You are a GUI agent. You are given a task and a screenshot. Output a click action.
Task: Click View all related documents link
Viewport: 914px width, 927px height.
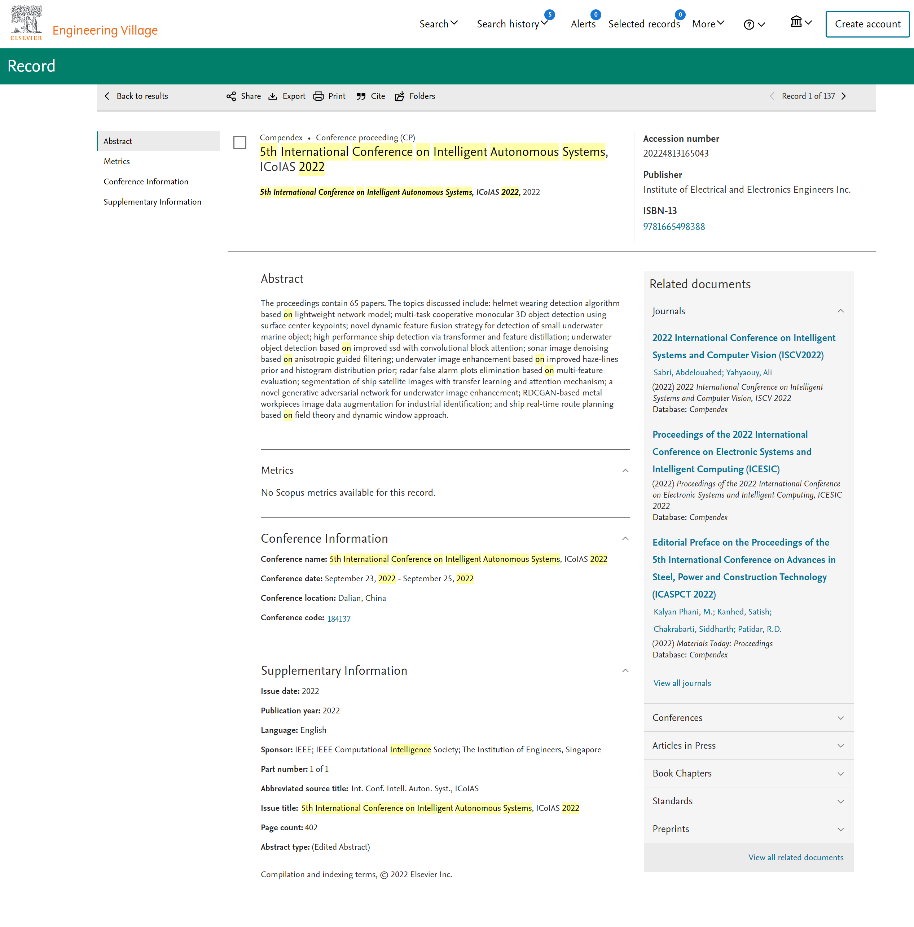point(796,857)
